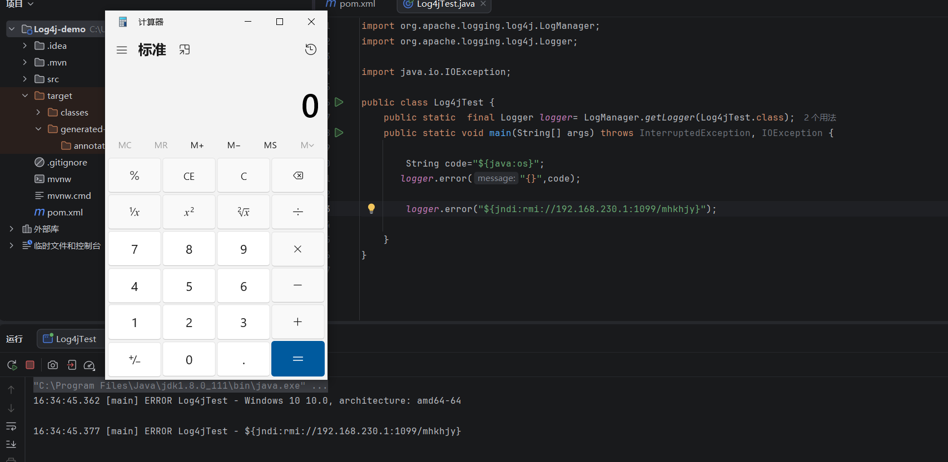
Task: Open the calculator navigation hamburger menu
Action: tap(122, 50)
